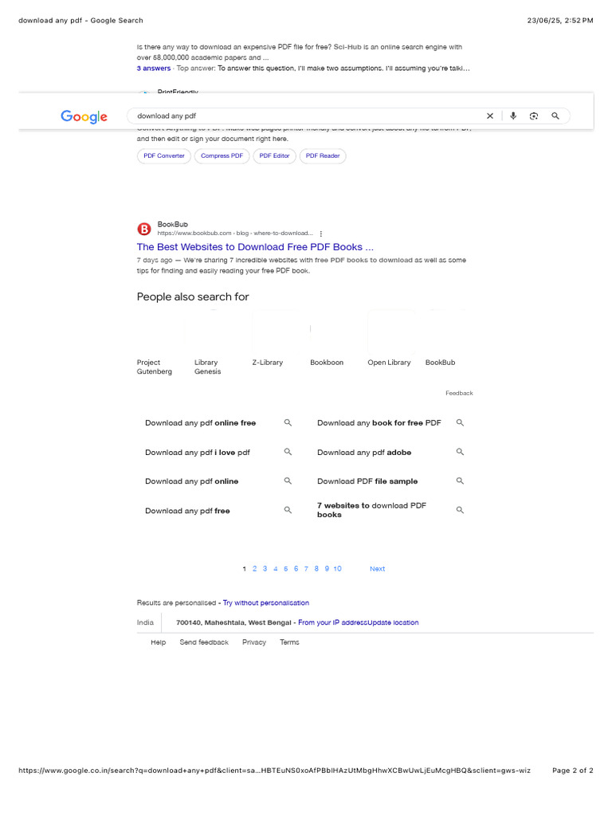Open Project Gutenberg related search
Image resolution: width=612 pixels, height=816 pixels.
pos(155,367)
